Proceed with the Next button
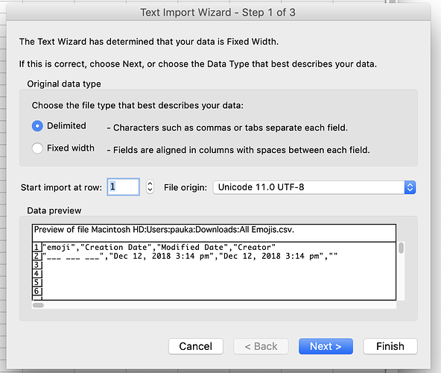The height and width of the screenshot is (373, 441). [326, 346]
